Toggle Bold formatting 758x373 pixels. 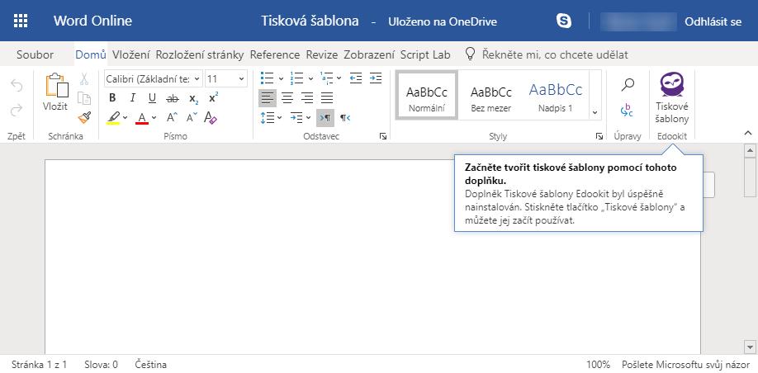(x=112, y=98)
